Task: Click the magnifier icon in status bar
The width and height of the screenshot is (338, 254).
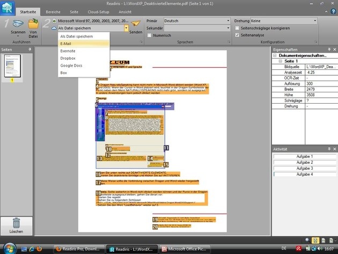Action: [307, 240]
